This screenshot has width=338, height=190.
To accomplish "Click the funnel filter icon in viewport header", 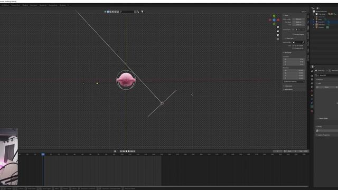I will (142, 12).
